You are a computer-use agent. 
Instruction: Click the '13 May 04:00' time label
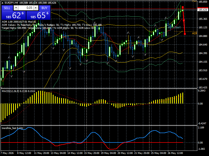[58, 153]
